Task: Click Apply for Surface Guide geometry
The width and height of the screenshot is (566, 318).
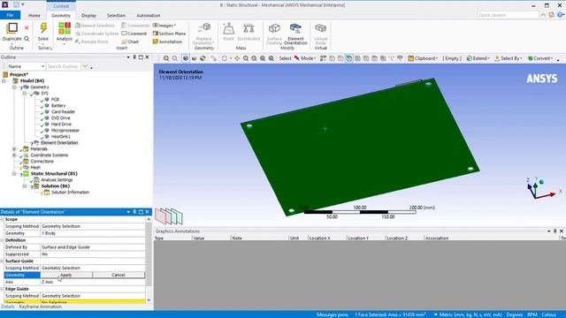Action: tap(66, 275)
